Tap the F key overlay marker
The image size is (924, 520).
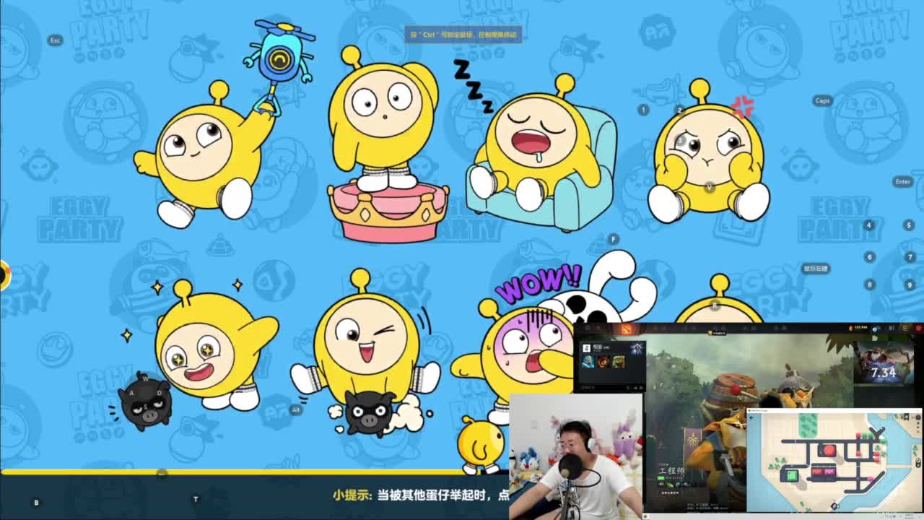pyautogui.click(x=614, y=239)
